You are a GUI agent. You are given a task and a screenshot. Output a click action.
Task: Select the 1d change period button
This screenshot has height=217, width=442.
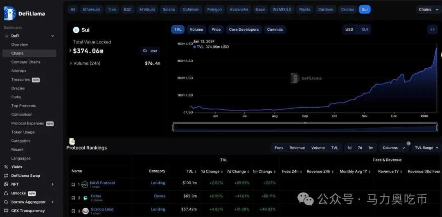pos(350,148)
